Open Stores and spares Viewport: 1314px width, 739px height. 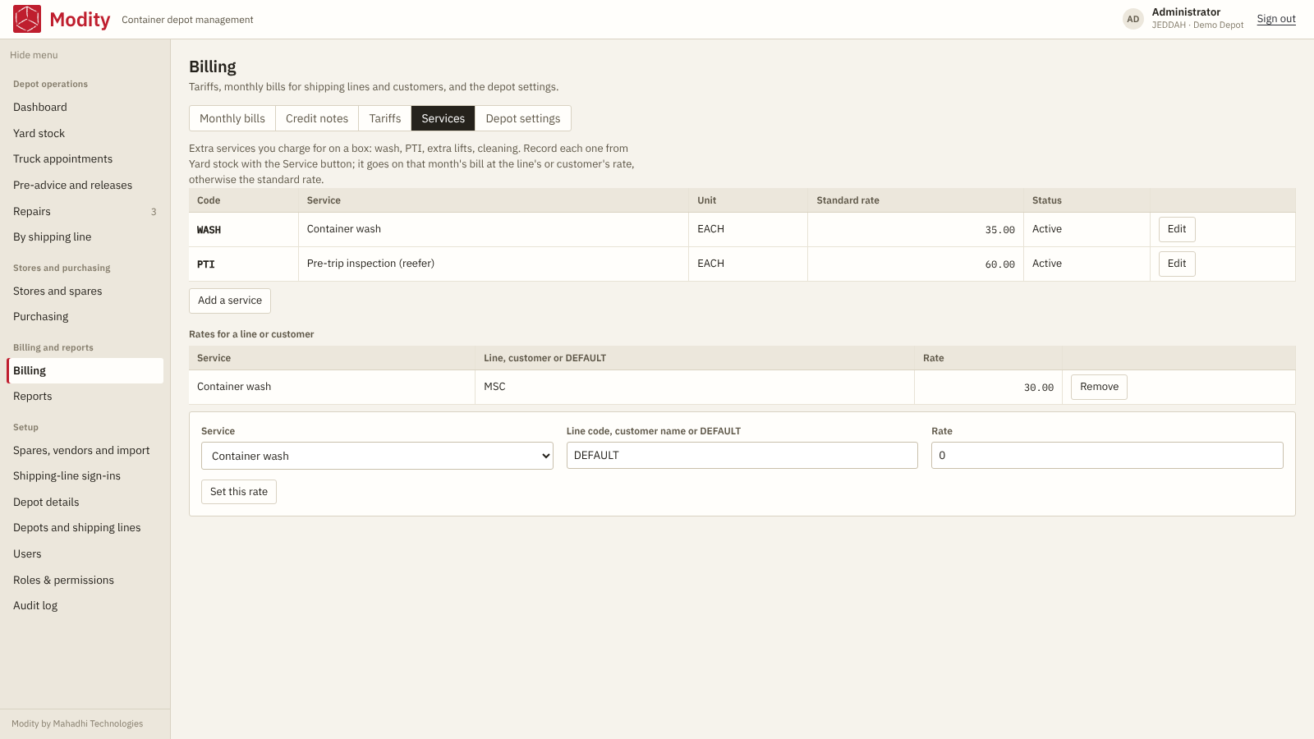[x=85, y=291]
